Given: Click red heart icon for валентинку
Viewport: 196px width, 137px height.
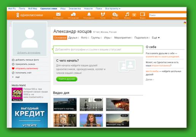Looking at the screenshot, I should coord(13,68).
